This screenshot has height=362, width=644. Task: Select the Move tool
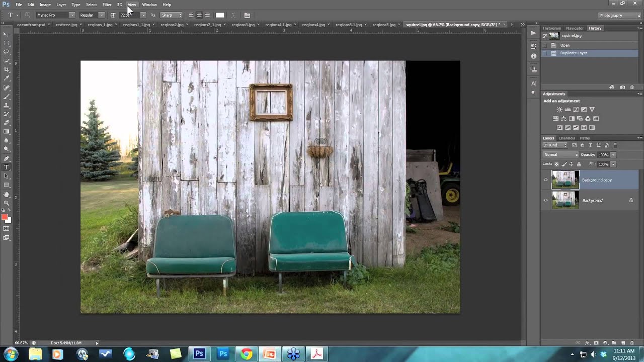(x=7, y=34)
